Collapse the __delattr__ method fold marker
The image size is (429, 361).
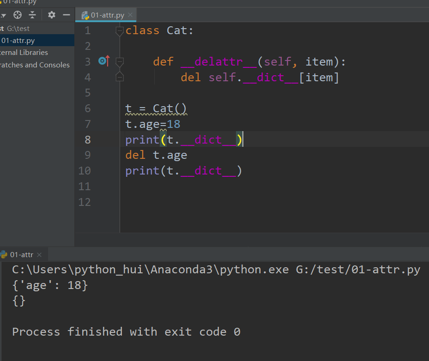click(x=120, y=62)
